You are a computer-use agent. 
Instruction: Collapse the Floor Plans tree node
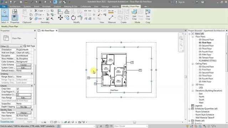coord(193,37)
